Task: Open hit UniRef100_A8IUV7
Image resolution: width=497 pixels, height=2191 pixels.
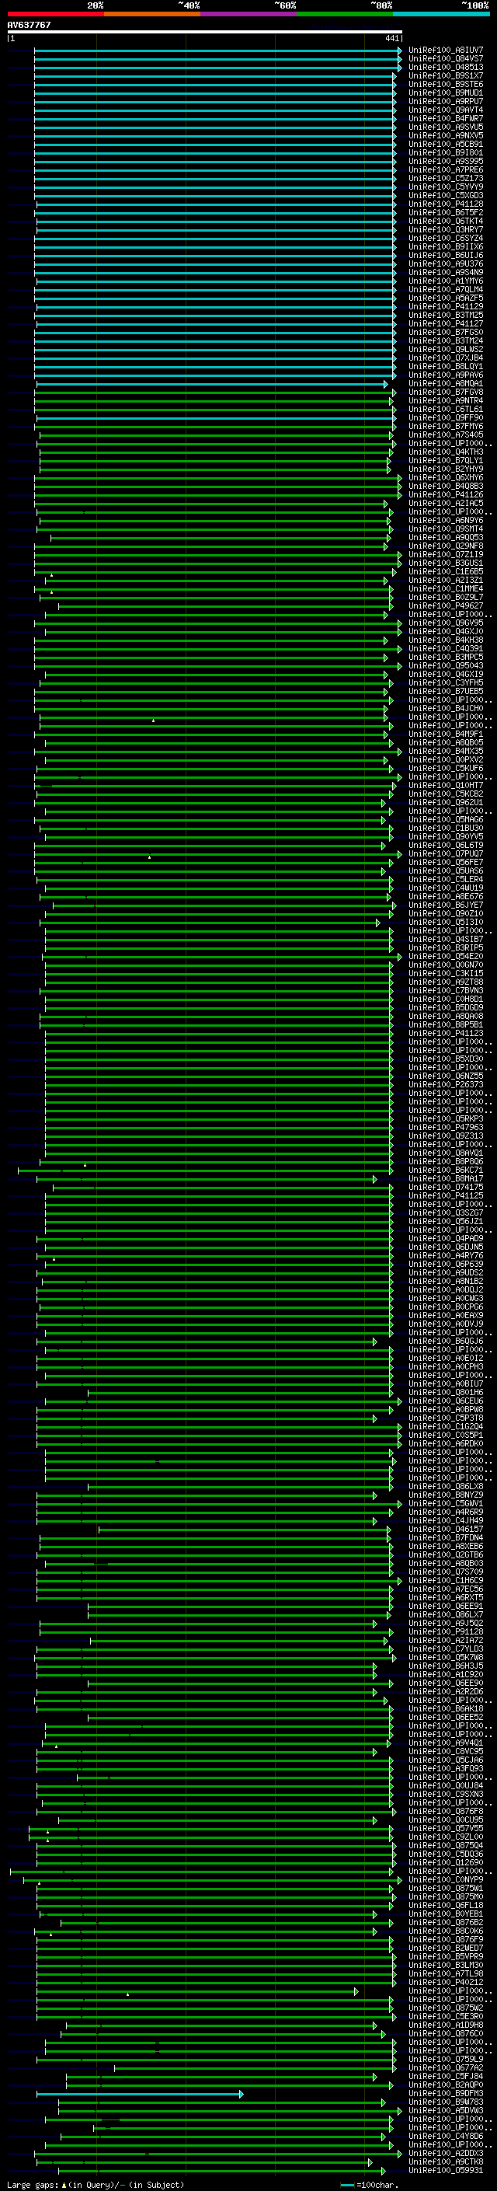Action: tap(446, 51)
